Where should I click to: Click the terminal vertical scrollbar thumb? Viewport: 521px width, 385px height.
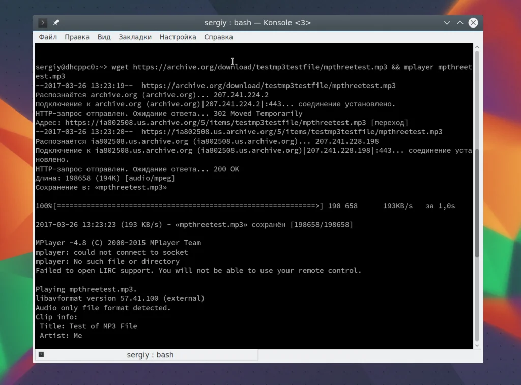point(477,203)
